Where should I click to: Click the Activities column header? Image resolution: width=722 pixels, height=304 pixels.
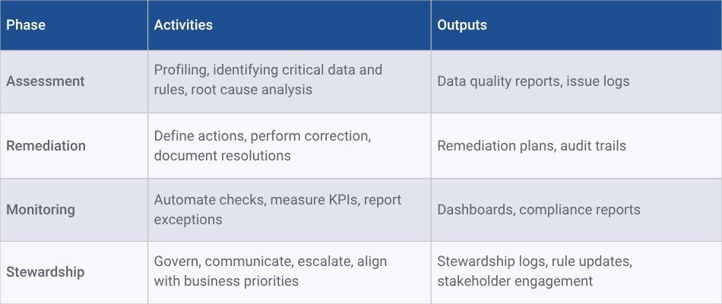click(x=183, y=25)
